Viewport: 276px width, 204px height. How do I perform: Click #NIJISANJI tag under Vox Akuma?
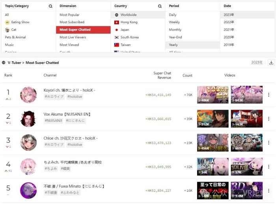click(x=53, y=121)
